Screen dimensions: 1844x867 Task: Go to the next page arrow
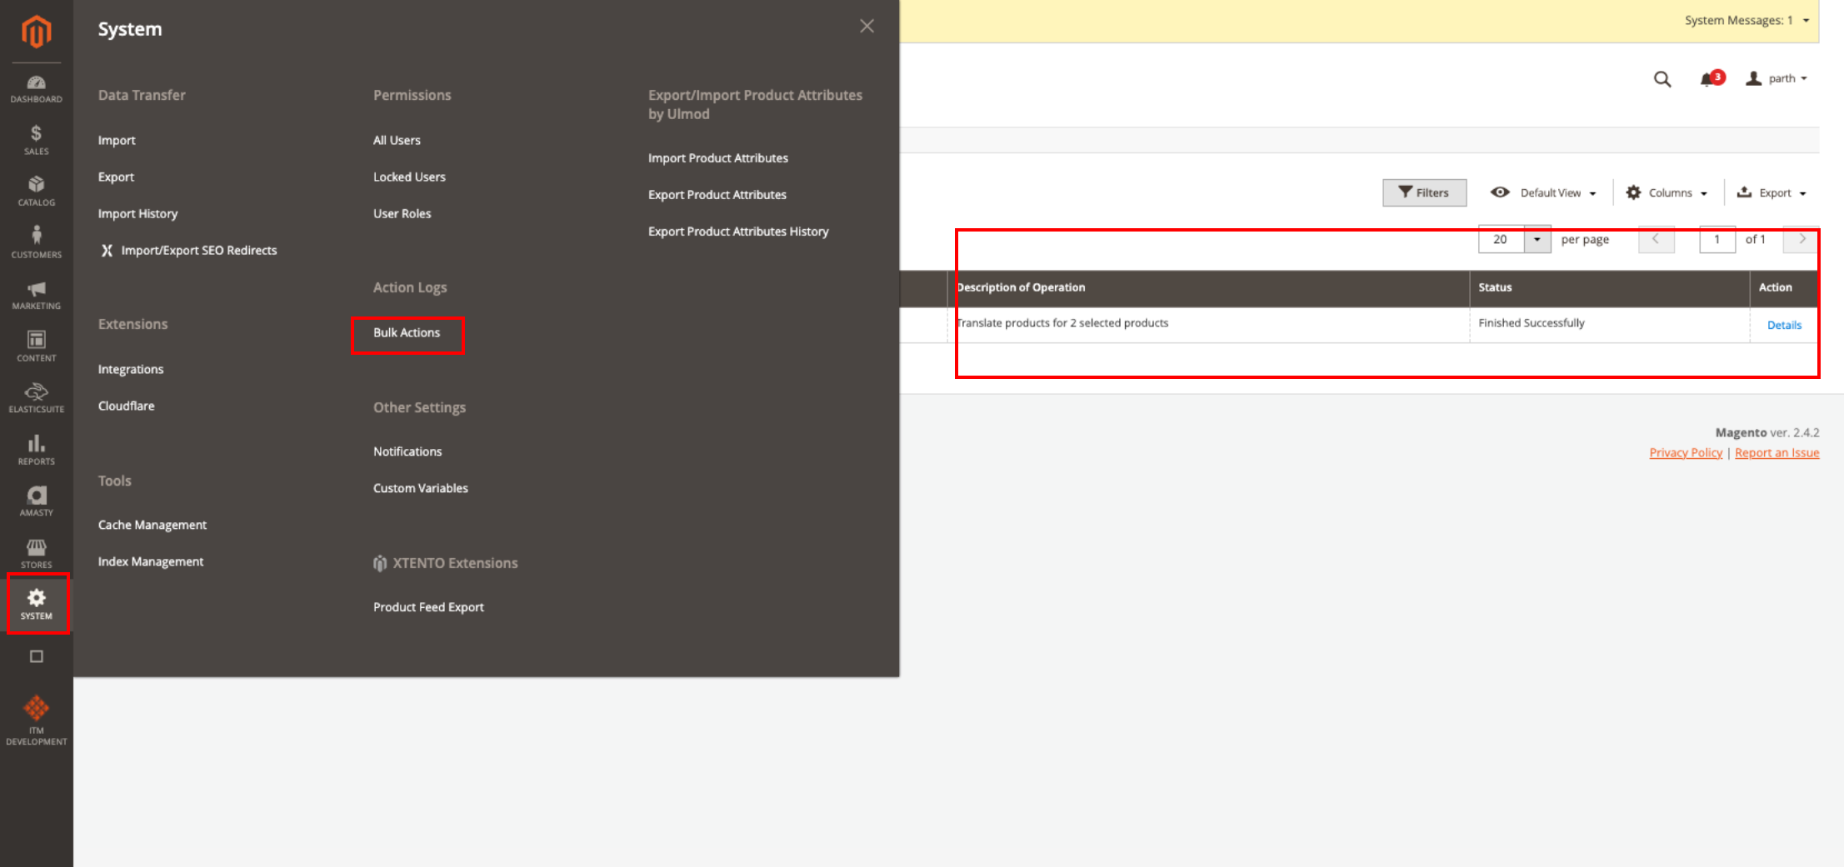[x=1802, y=240]
